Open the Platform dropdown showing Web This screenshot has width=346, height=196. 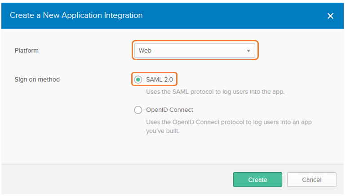tap(195, 51)
